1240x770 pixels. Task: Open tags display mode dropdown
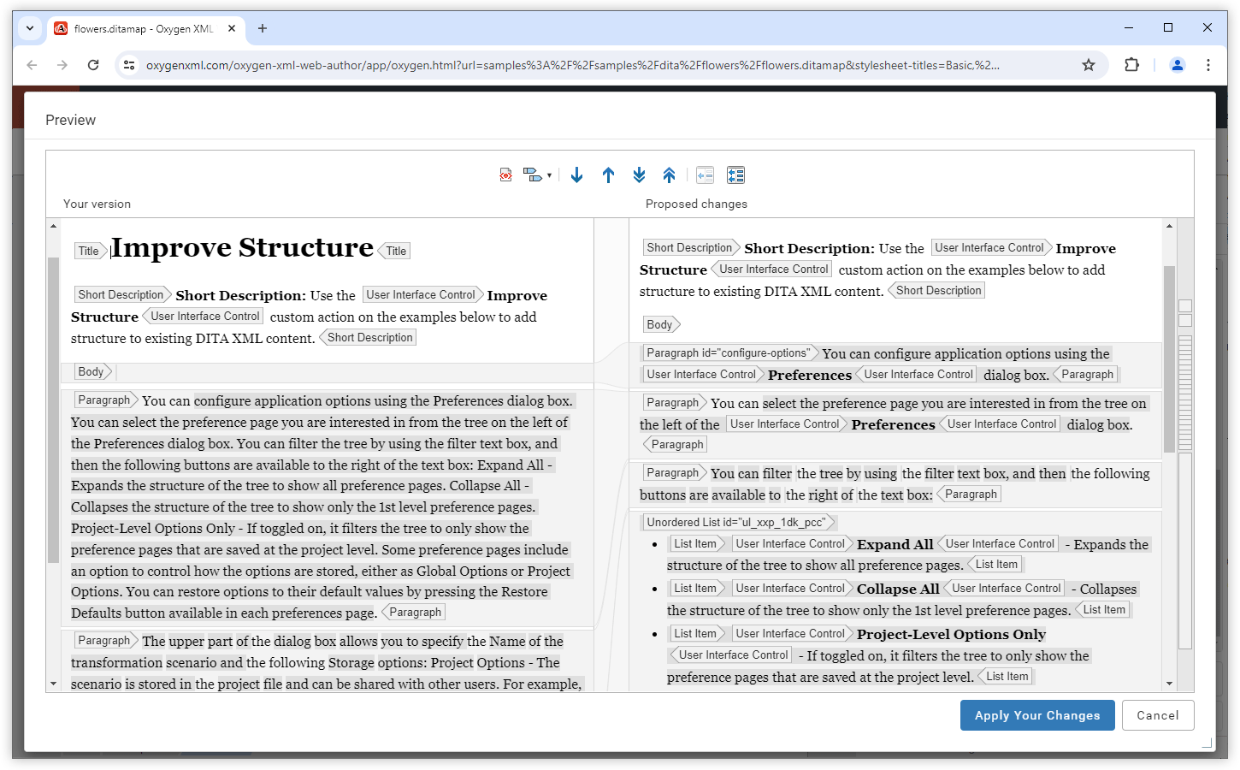(x=537, y=175)
